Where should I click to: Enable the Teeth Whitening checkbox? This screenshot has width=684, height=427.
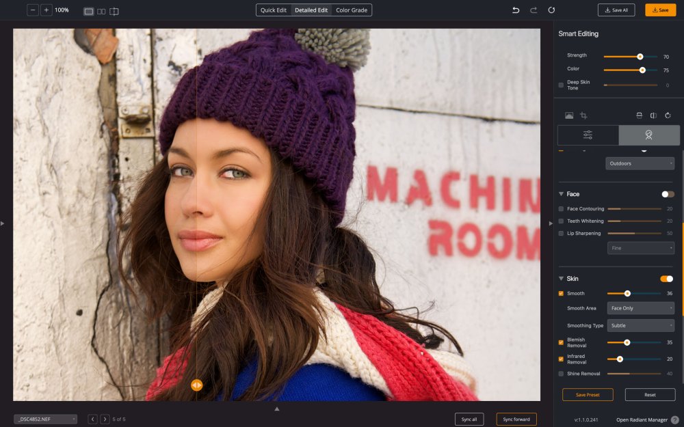(561, 221)
